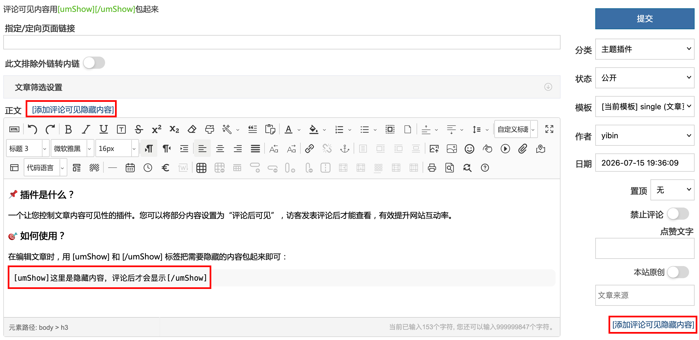Click 元素路径 body > h3 status text
699x340 pixels.
pos(38,327)
